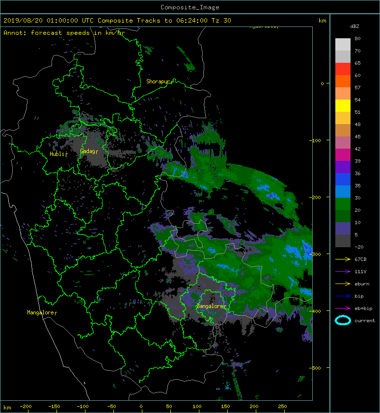Viewport: 380px width, 413px height.
Task: Click the 'eburn' legend label
Action: [362, 284]
